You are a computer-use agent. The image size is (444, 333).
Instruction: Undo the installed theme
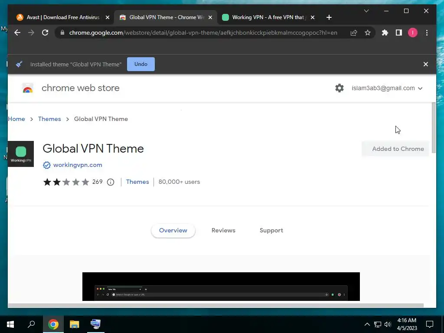(141, 64)
